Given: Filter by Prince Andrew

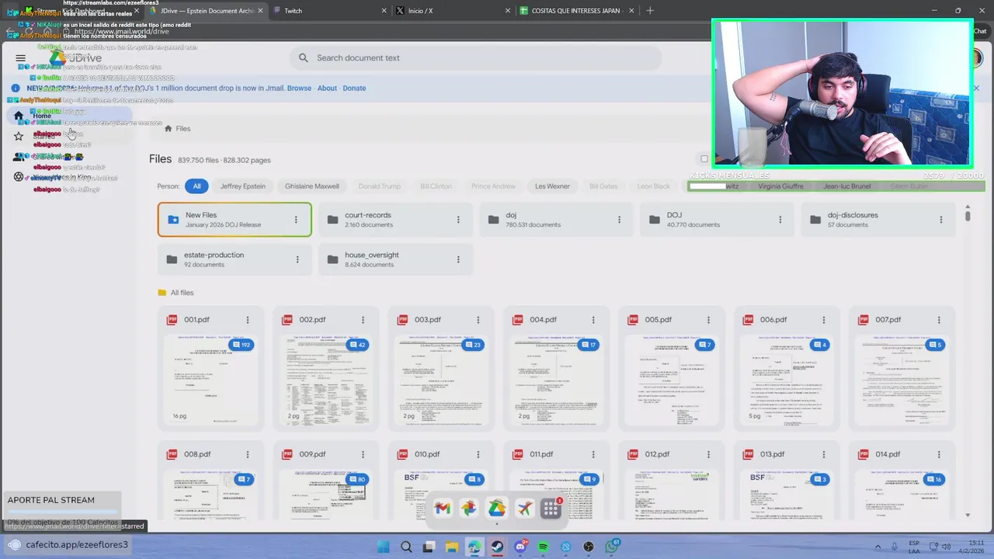Looking at the screenshot, I should click(x=493, y=186).
